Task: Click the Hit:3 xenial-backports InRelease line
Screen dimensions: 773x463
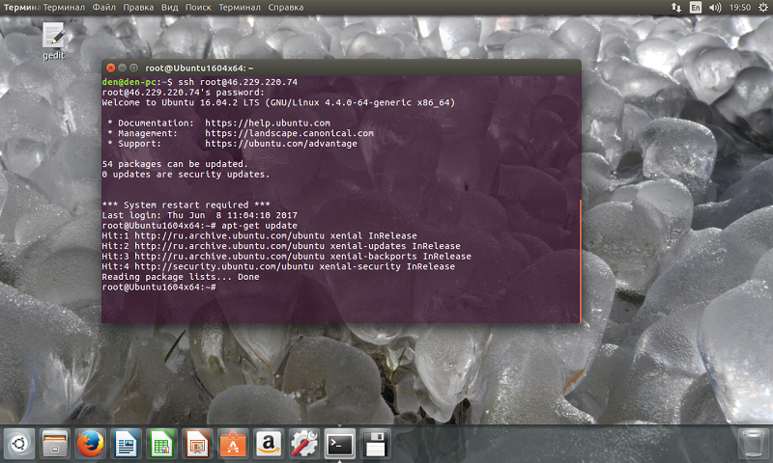Action: [x=286, y=257]
